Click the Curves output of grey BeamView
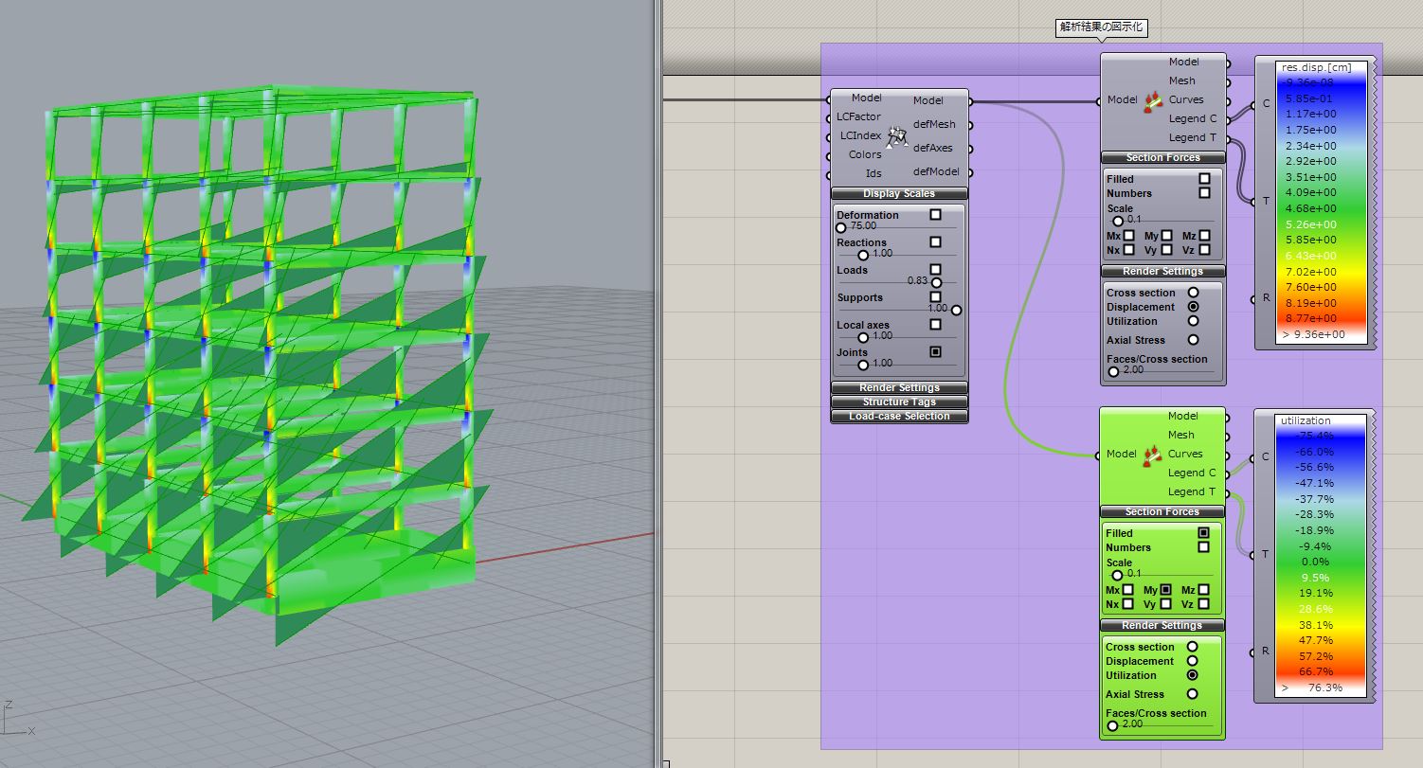This screenshot has height=768, width=1423. [x=1186, y=99]
